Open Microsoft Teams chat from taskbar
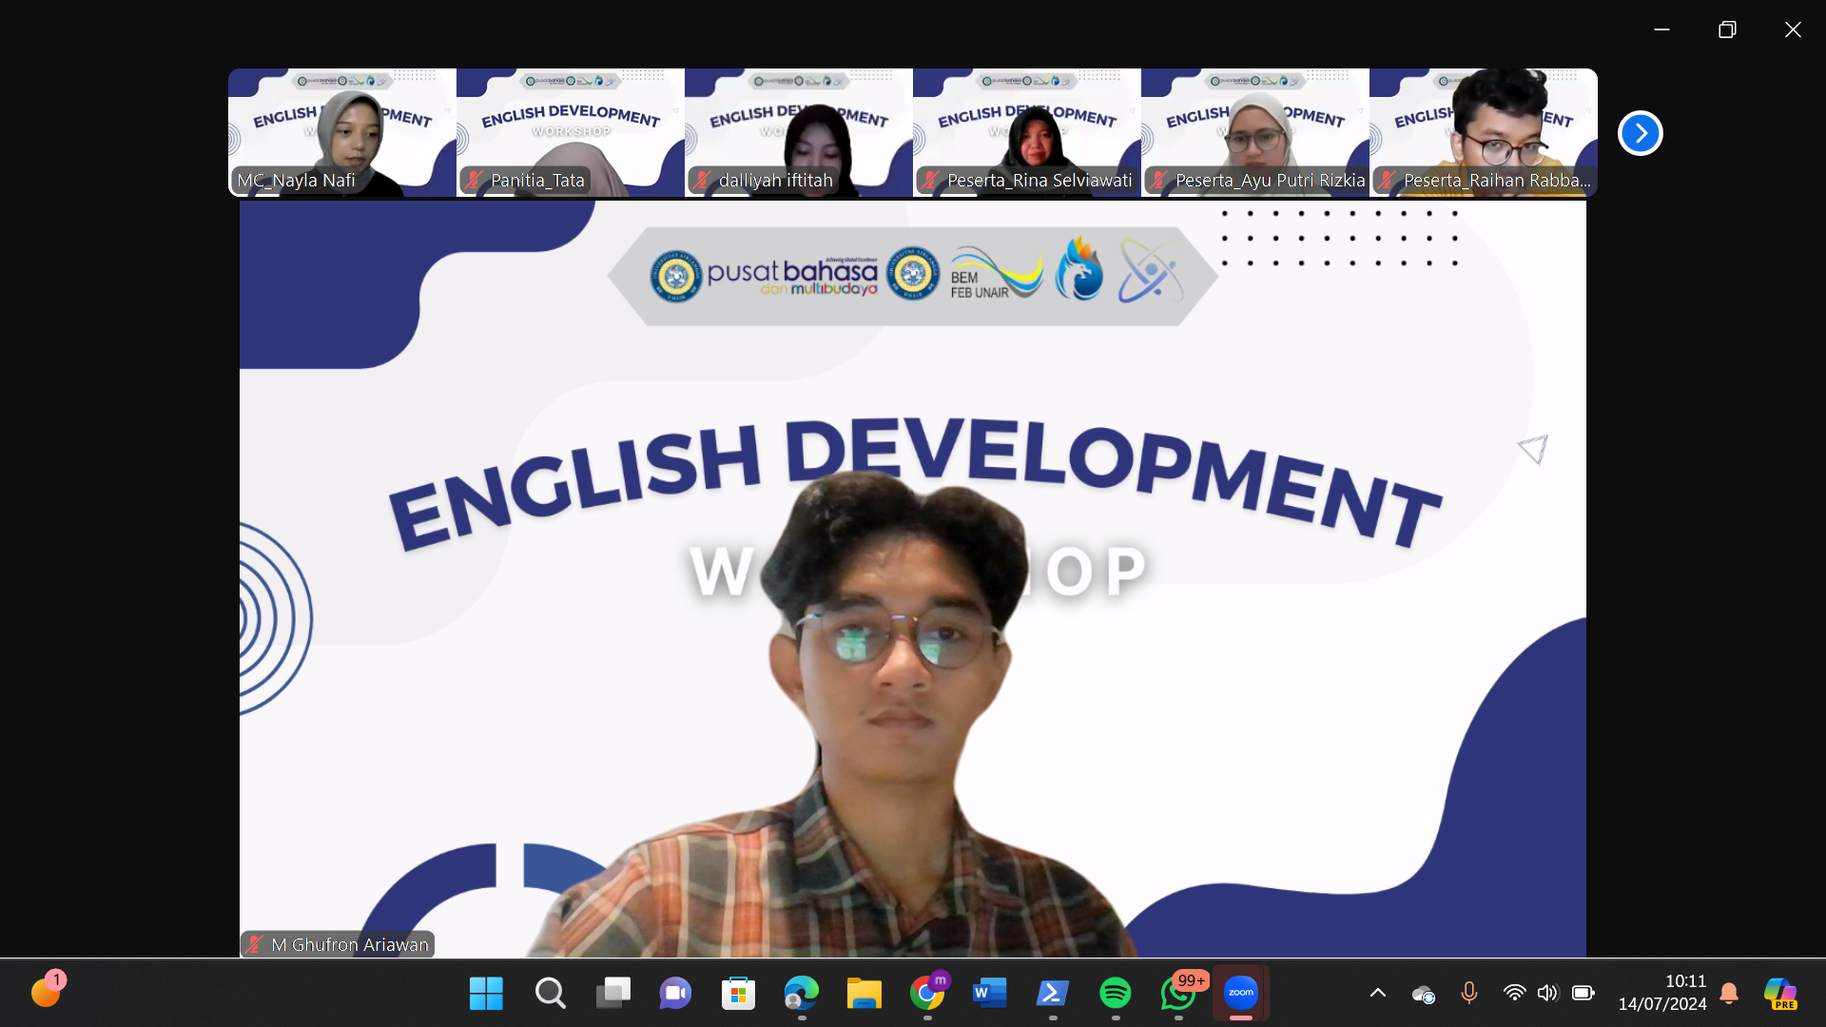Viewport: 1826px width, 1027px height. tap(675, 994)
